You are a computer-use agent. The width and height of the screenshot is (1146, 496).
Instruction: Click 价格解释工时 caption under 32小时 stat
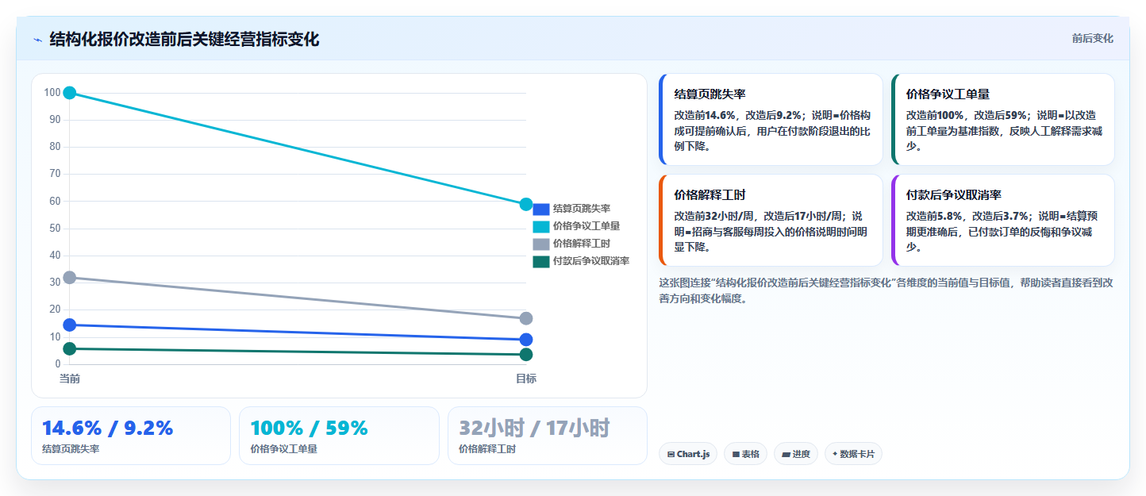[487, 449]
